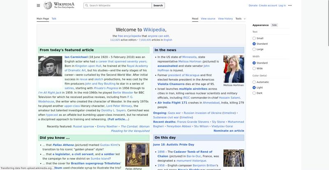
Task: Click 7,010,435 articles count link
Action: point(145,40)
